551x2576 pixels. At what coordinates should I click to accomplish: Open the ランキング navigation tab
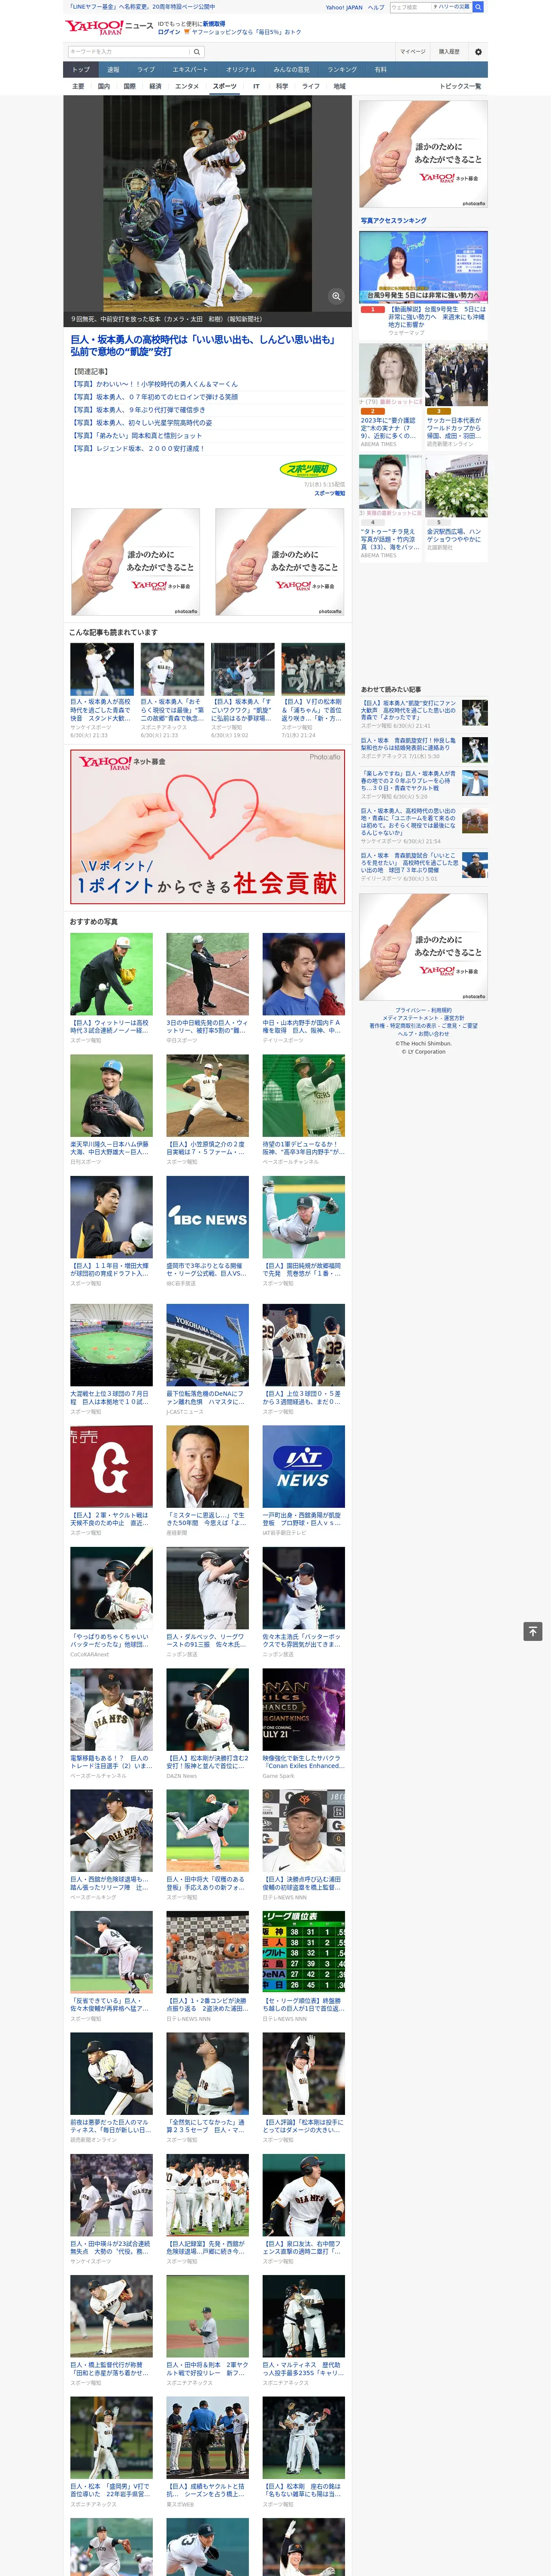tap(343, 70)
